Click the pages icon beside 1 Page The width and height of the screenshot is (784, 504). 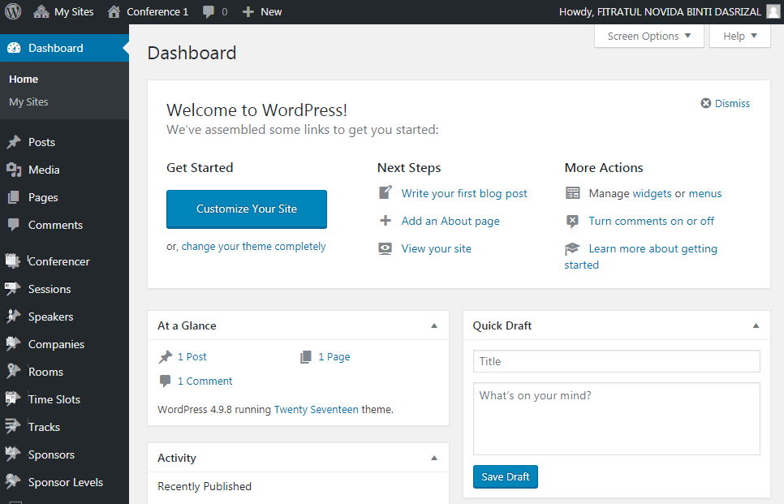pos(305,357)
